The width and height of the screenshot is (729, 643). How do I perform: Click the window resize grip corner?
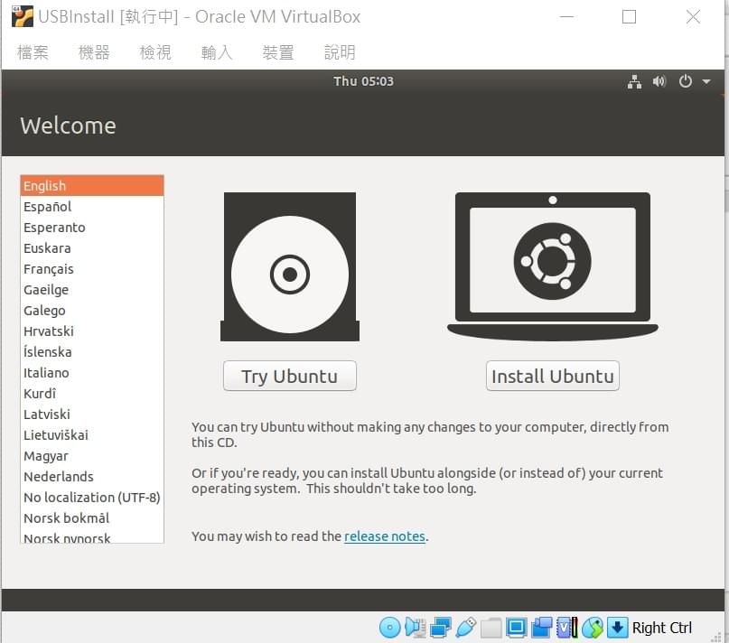[x=716, y=638]
